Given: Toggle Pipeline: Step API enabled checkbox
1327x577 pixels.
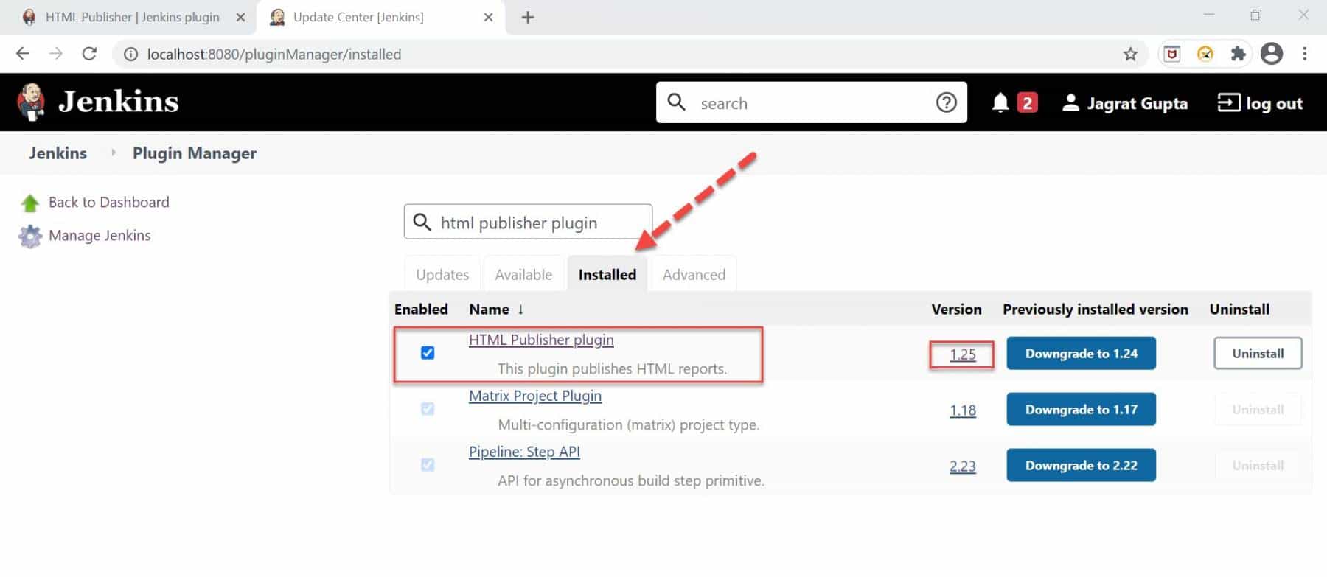Looking at the screenshot, I should pos(428,465).
